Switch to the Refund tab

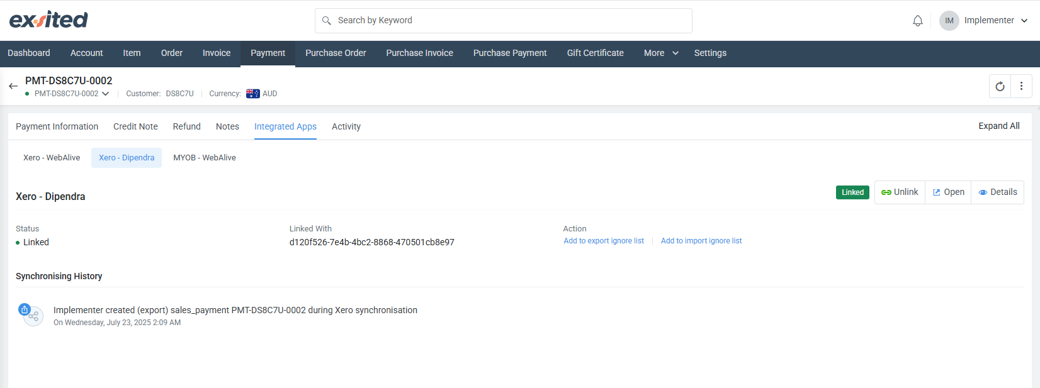click(x=187, y=126)
